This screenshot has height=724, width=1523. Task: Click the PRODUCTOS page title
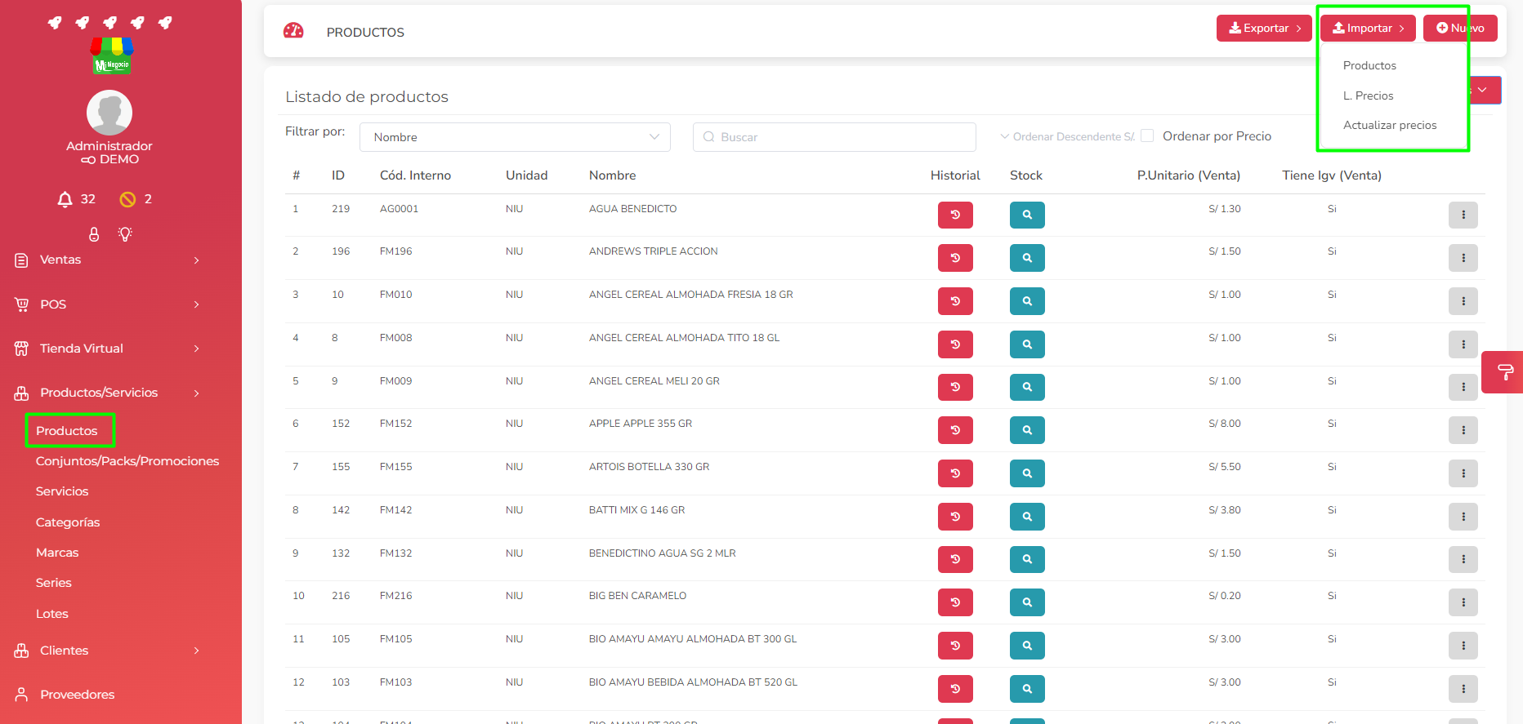point(365,32)
